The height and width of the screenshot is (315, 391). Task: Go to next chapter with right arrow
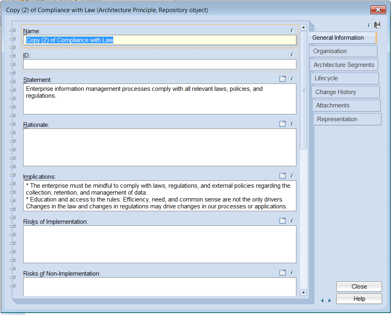[330, 300]
